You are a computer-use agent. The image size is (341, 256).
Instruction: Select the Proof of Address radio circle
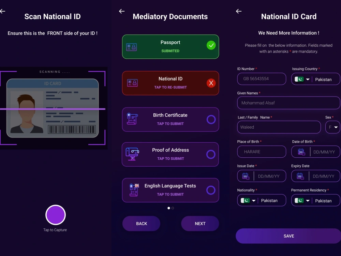(x=211, y=154)
